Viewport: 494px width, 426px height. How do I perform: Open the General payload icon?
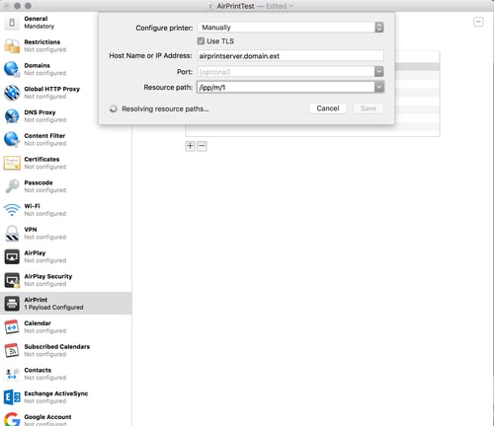[x=12, y=23]
